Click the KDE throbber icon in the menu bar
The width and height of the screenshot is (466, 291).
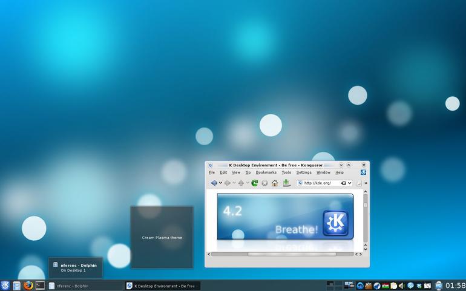click(363, 172)
